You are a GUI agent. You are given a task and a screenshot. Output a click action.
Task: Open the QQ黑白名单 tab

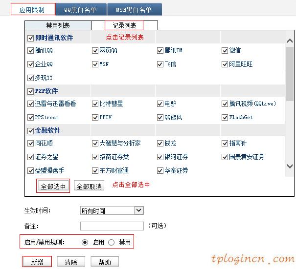coord(80,10)
